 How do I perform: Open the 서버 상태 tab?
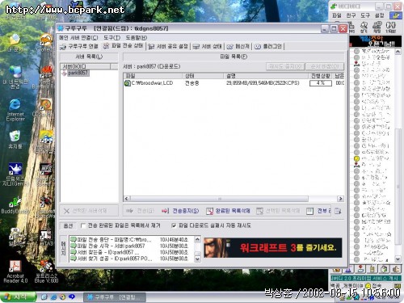(x=208, y=46)
